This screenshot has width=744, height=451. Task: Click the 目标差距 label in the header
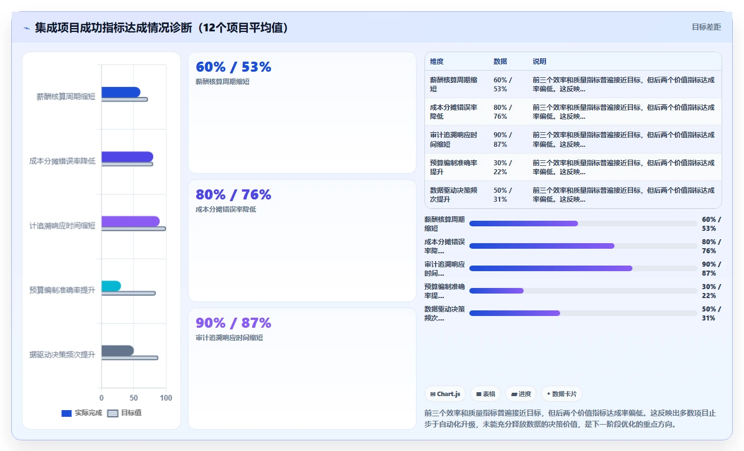click(x=706, y=27)
